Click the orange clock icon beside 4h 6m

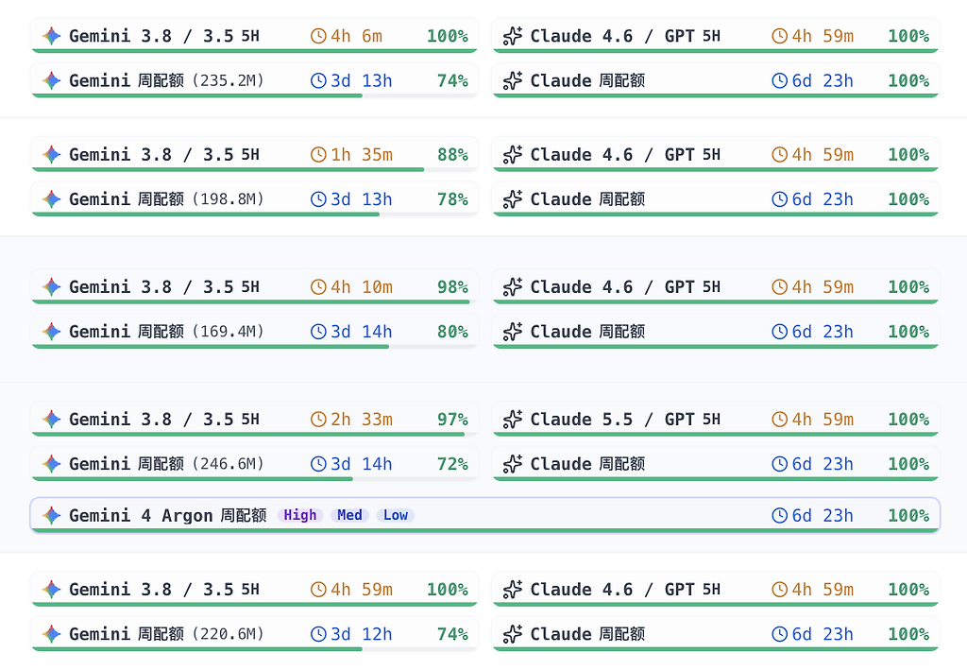pyautogui.click(x=318, y=37)
